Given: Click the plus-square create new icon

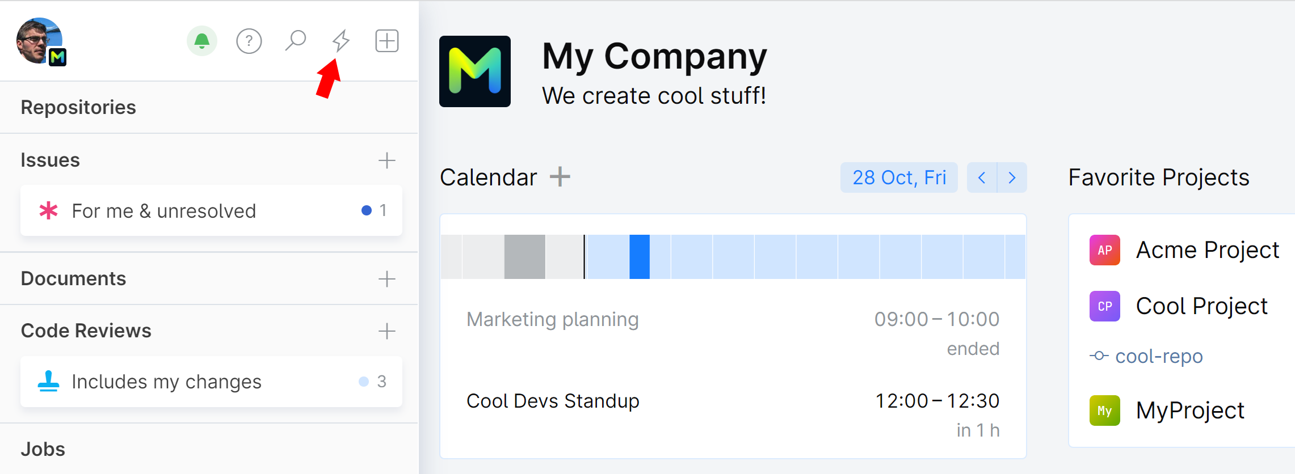Looking at the screenshot, I should 387,41.
